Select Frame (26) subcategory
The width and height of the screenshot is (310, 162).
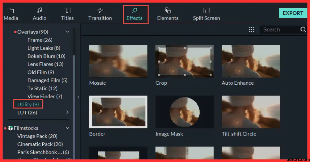[x=40, y=40]
